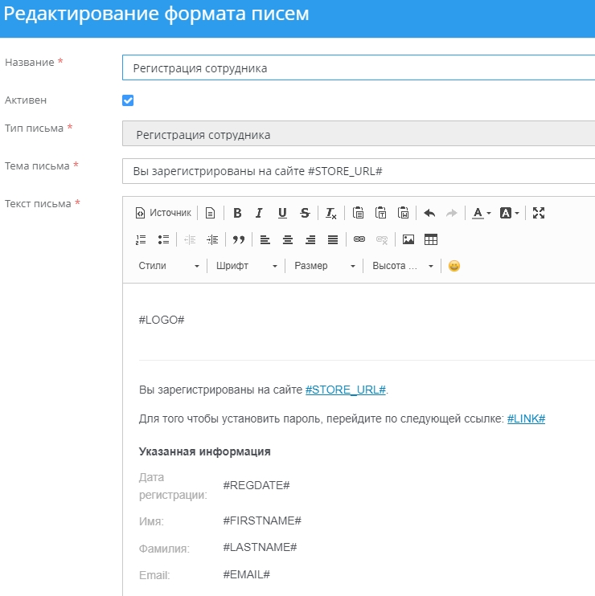Toggle bold text formatting
595x596 pixels.
click(237, 213)
